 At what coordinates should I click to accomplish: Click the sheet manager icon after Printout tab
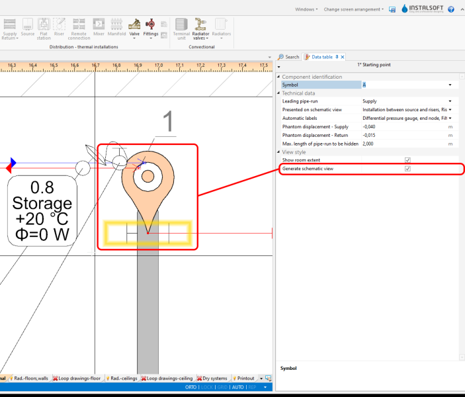click(x=268, y=378)
